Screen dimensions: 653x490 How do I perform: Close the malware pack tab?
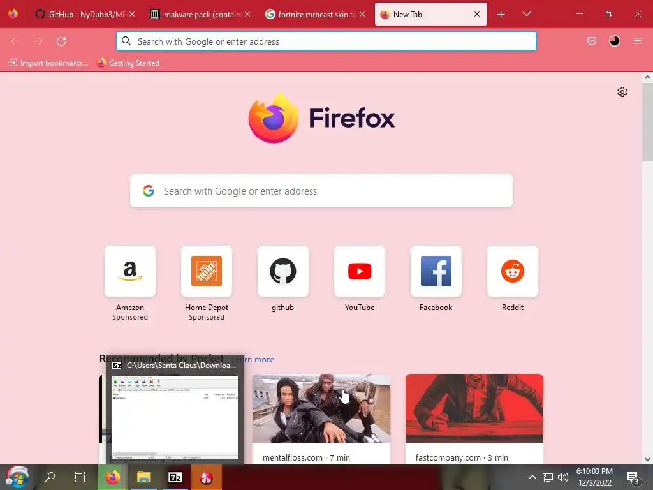tap(247, 14)
